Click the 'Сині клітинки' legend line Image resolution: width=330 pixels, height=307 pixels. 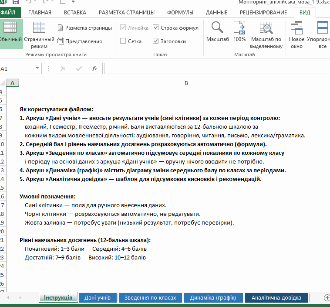point(95,205)
